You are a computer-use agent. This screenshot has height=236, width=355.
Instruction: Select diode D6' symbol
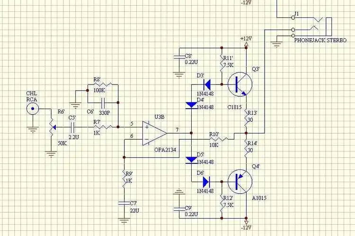coord(206,182)
